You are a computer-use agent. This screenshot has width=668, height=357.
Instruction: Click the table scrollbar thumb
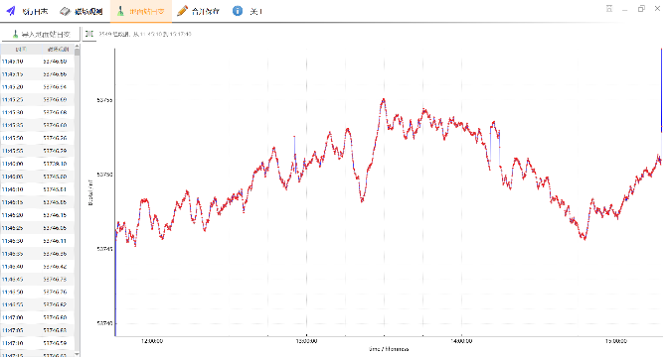click(78, 53)
